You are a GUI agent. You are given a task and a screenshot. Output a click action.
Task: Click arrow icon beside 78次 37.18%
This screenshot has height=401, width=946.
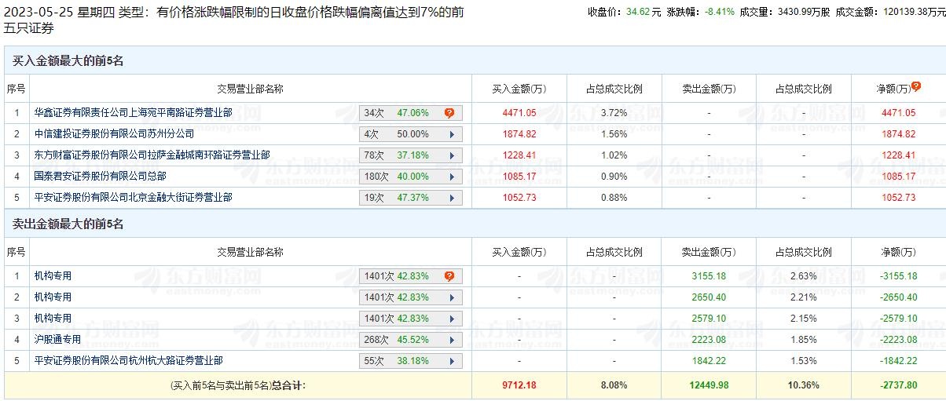tap(451, 155)
